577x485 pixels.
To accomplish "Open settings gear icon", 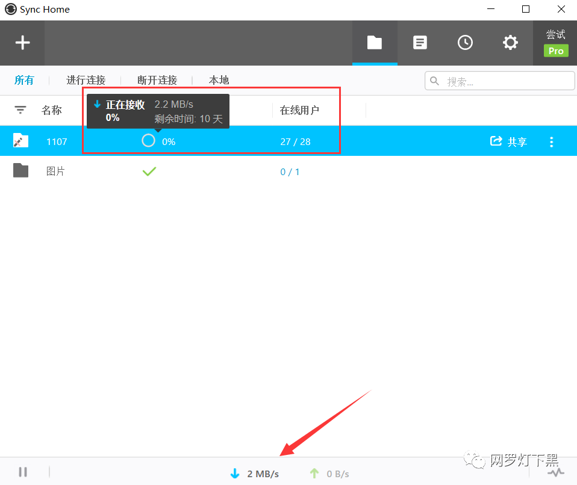I will click(x=510, y=43).
